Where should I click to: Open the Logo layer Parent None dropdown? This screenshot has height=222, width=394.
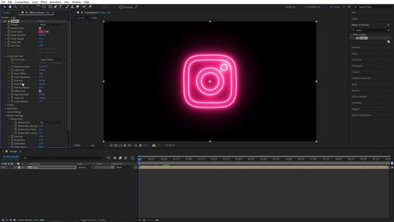[x=124, y=167]
